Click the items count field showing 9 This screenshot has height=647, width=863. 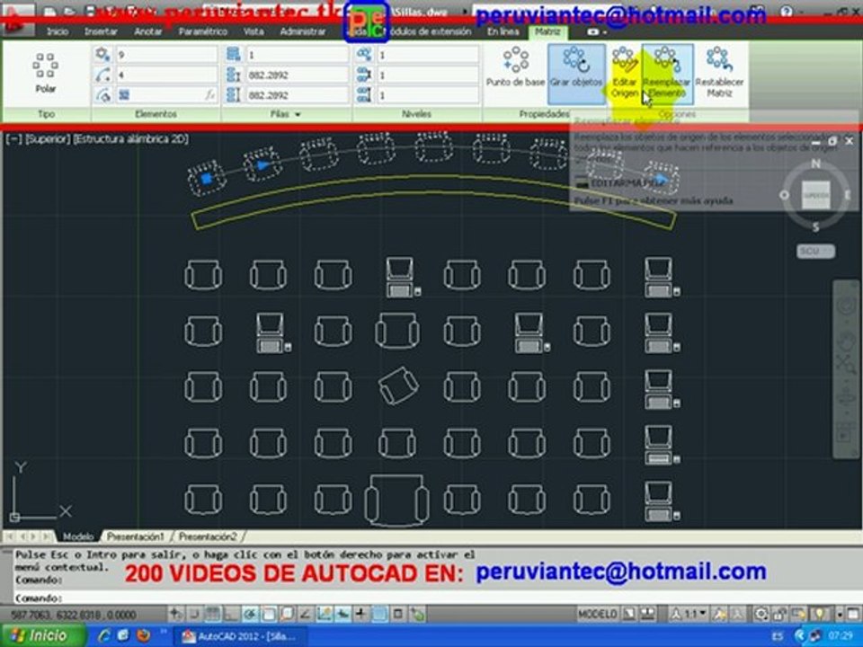click(x=166, y=55)
